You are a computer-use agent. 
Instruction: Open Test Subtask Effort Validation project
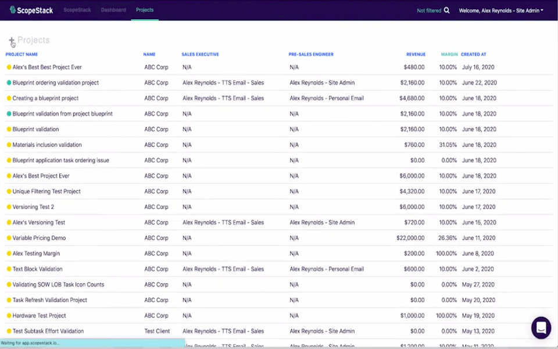point(48,331)
